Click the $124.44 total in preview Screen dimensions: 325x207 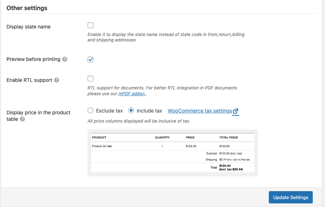tap(225, 166)
